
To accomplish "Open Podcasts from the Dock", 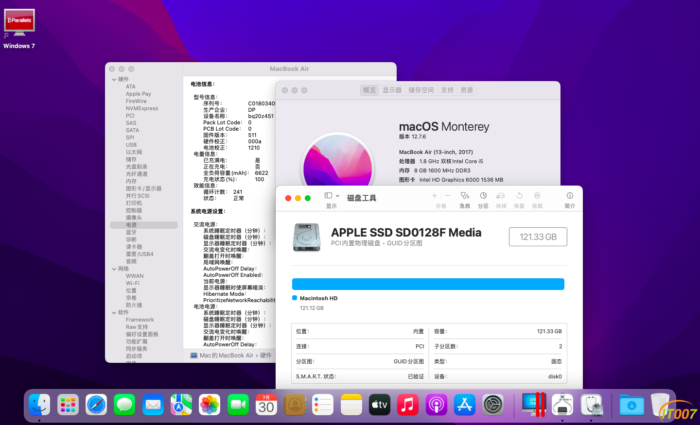I will click(437, 405).
